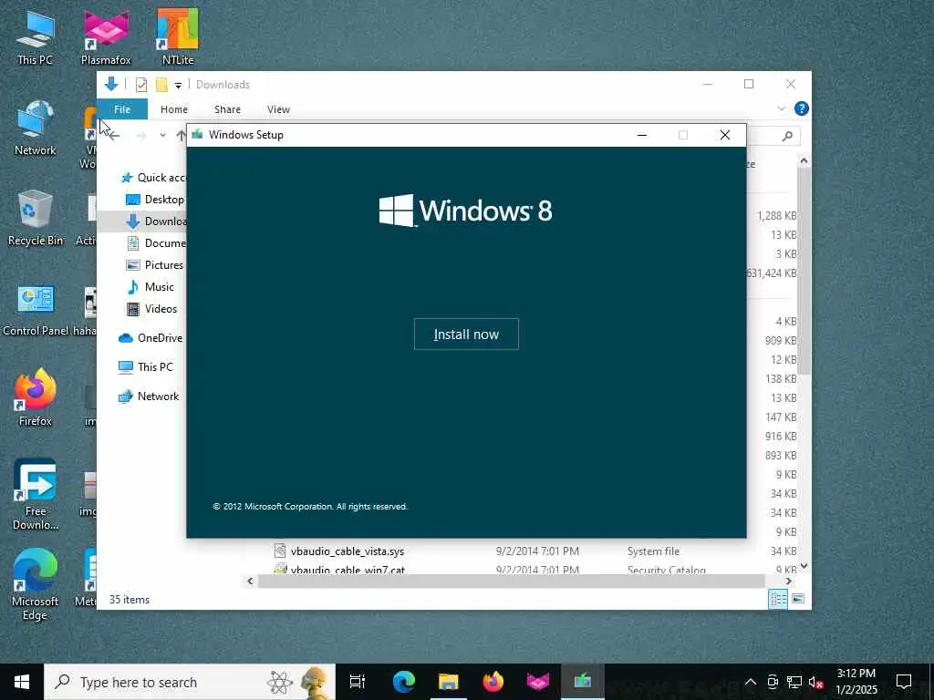Click the horizontal scrollbar in file list

(511, 581)
